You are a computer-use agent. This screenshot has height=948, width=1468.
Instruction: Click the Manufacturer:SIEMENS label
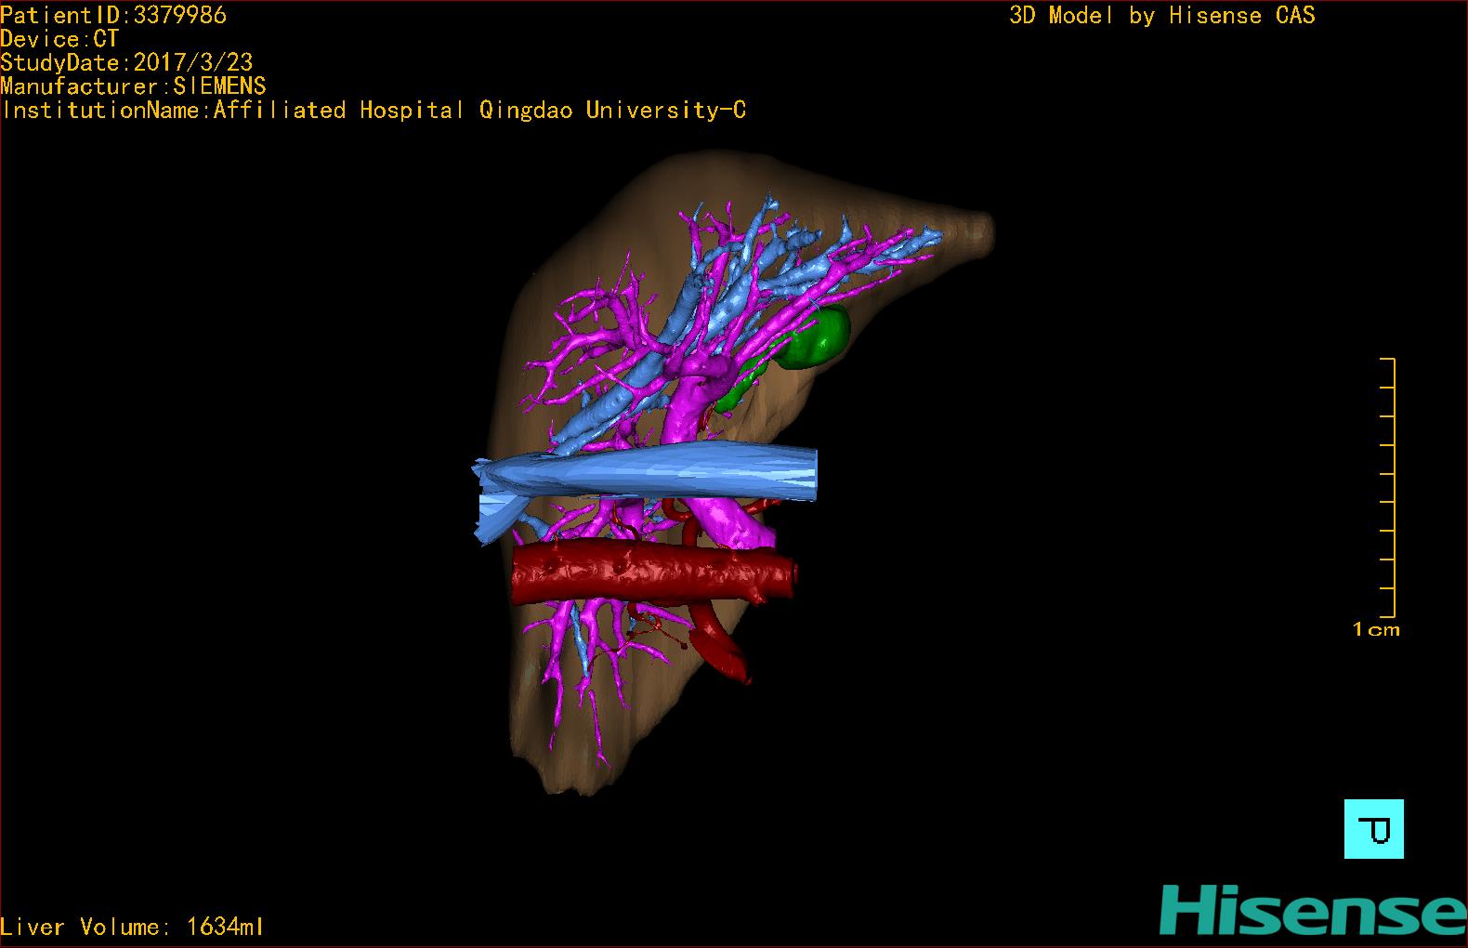[x=133, y=86]
